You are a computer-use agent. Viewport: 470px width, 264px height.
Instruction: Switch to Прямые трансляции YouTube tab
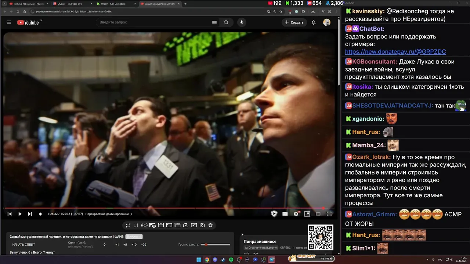pos(29,4)
